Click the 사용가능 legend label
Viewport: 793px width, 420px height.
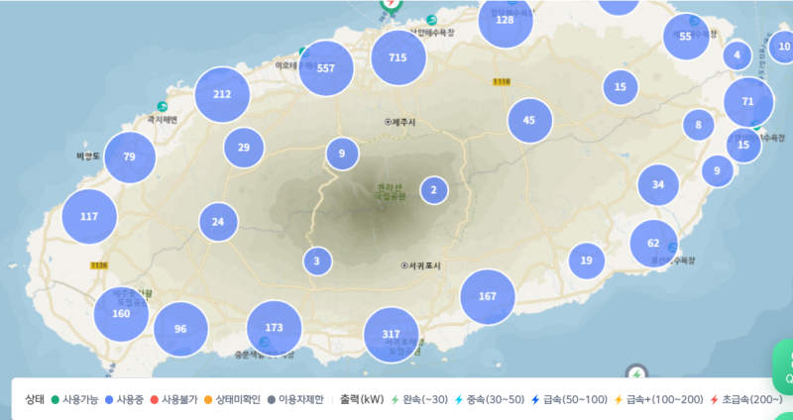80,400
